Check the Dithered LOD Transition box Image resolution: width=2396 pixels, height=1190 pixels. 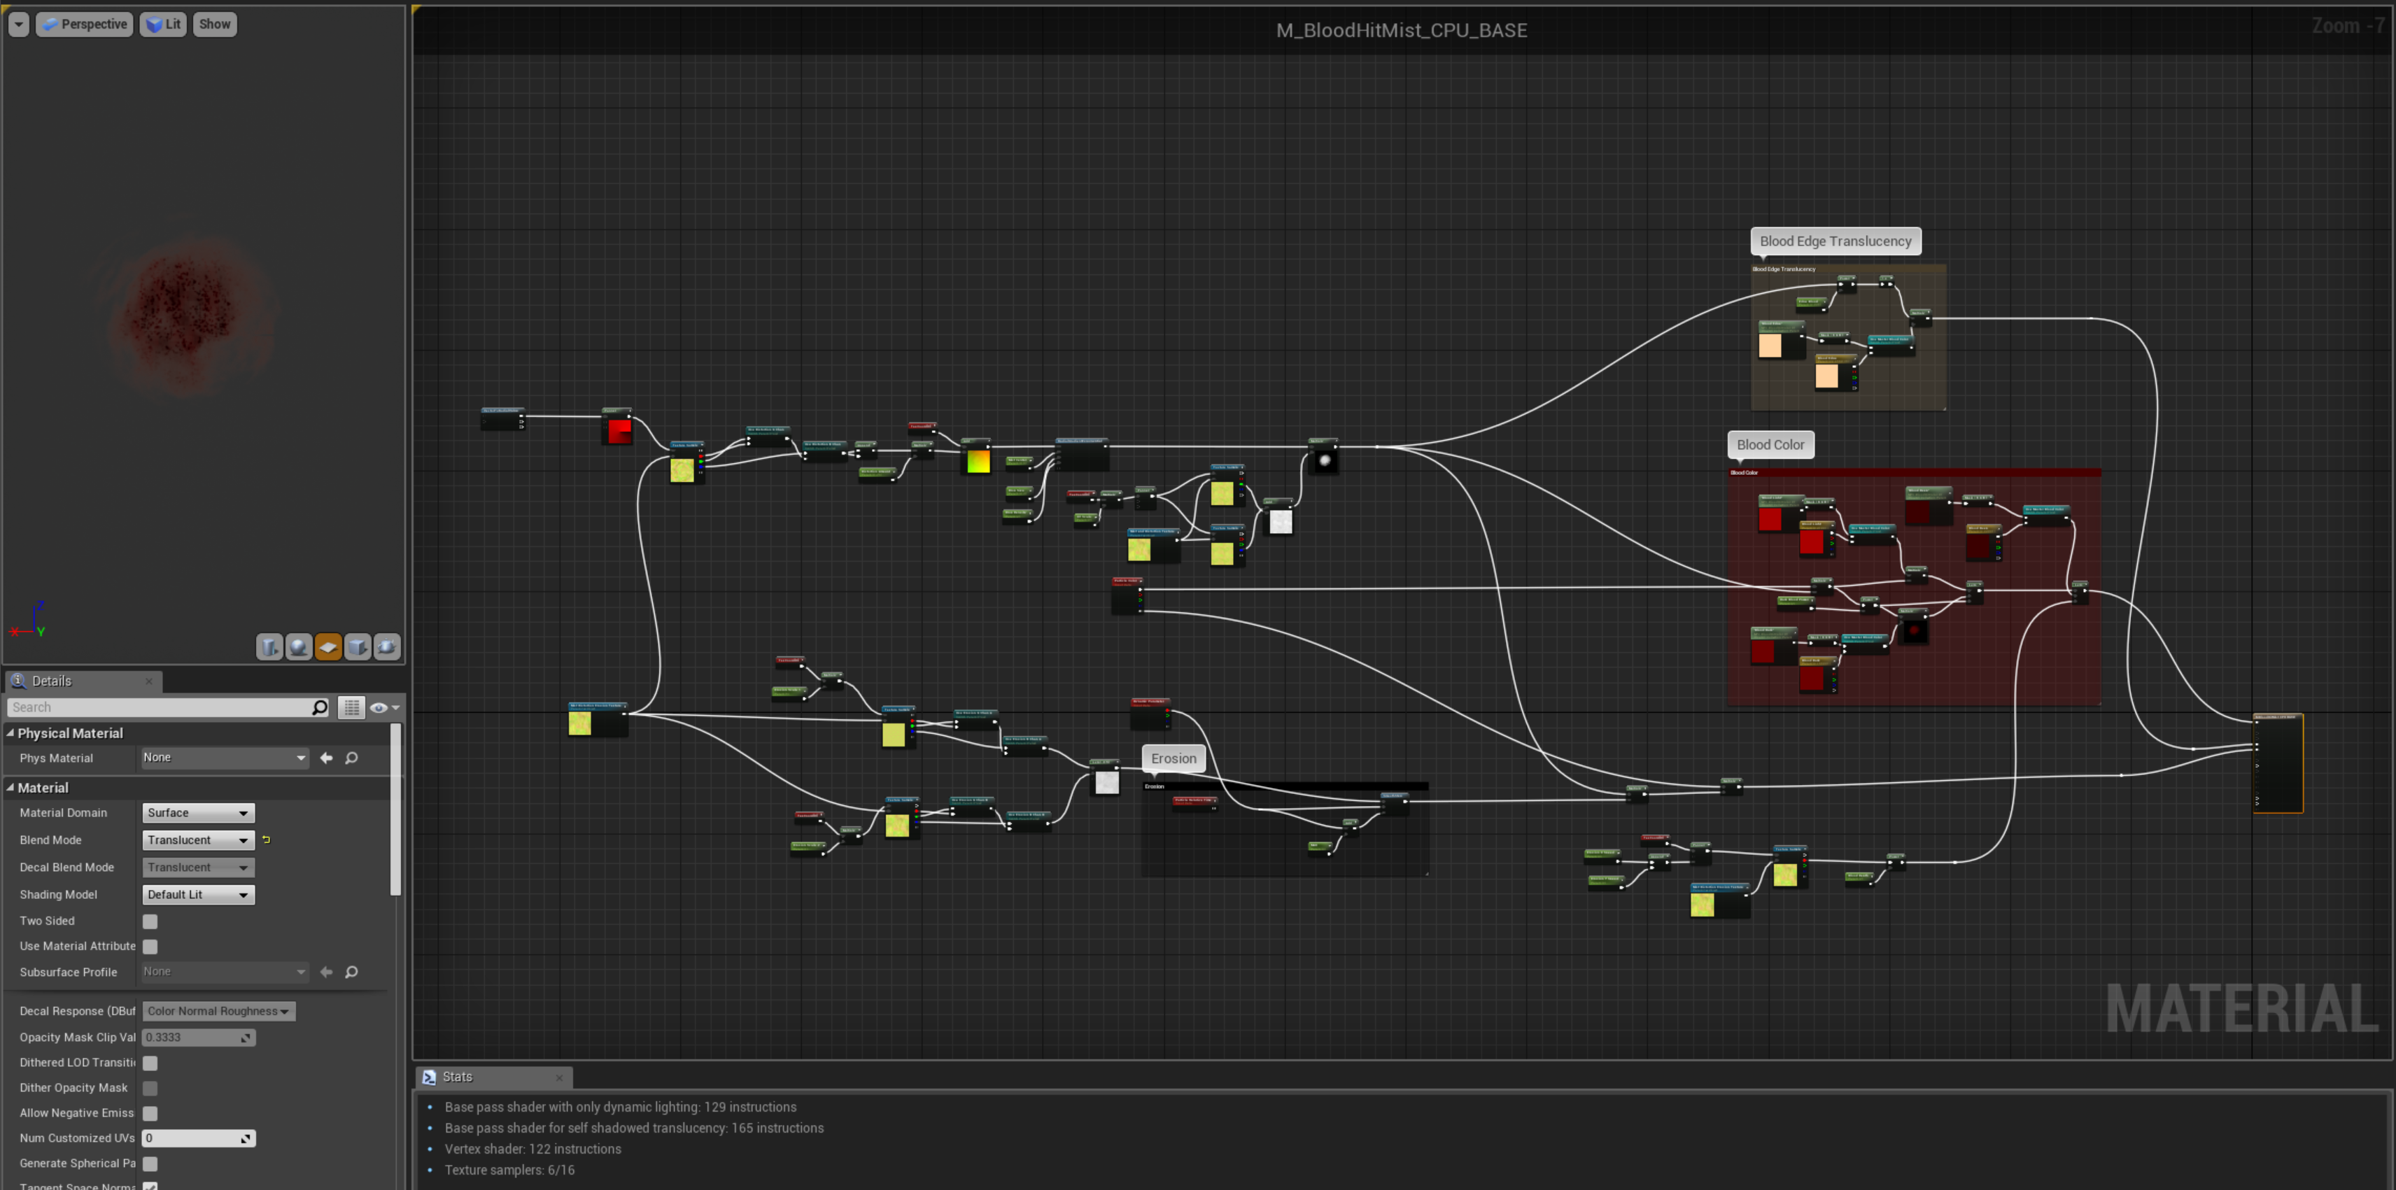pyautogui.click(x=150, y=1063)
